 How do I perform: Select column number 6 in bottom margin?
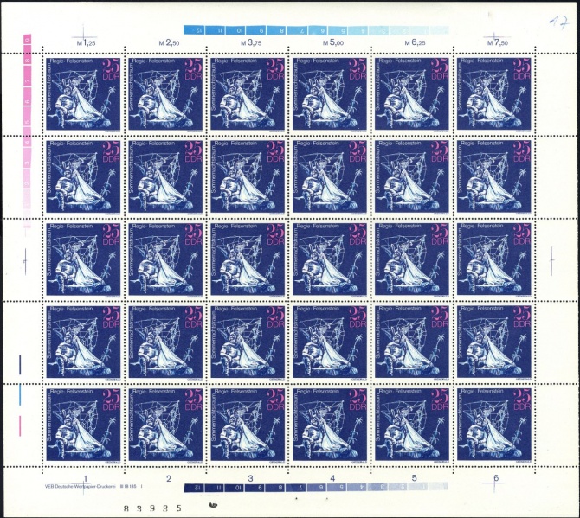click(x=496, y=478)
